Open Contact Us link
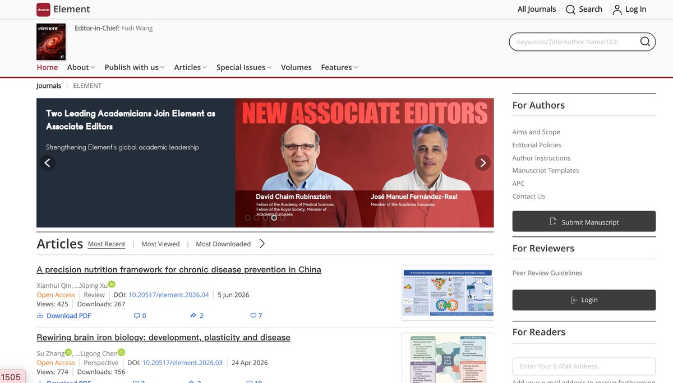 (x=528, y=197)
